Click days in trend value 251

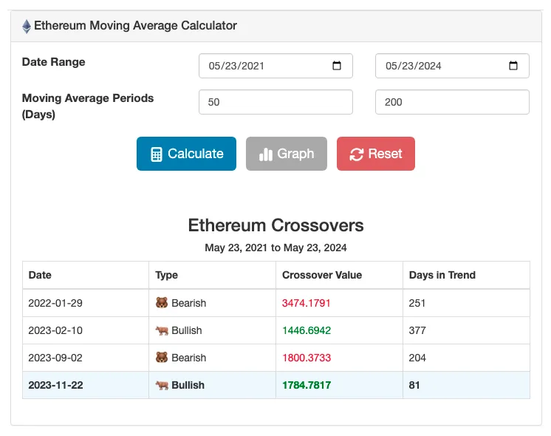pyautogui.click(x=417, y=303)
